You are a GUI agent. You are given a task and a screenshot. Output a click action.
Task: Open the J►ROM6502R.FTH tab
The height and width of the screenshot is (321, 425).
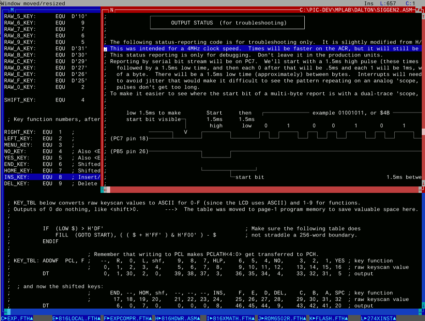pyautogui.click(x=282, y=318)
